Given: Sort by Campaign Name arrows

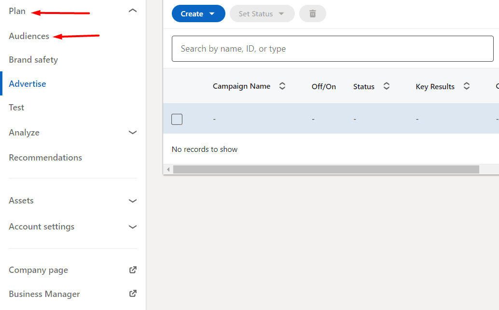Looking at the screenshot, I should tap(282, 86).
